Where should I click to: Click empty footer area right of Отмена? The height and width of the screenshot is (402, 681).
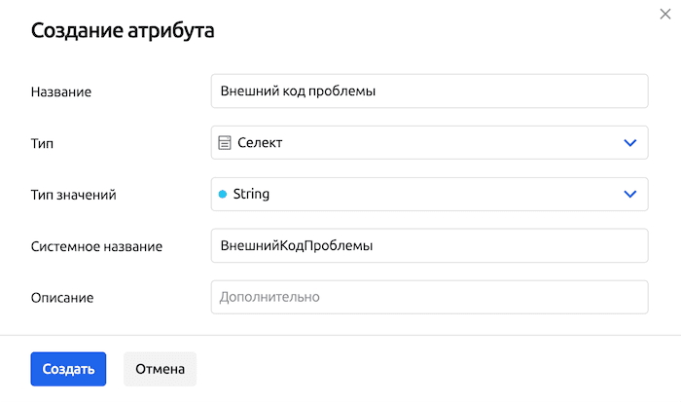(x=438, y=369)
